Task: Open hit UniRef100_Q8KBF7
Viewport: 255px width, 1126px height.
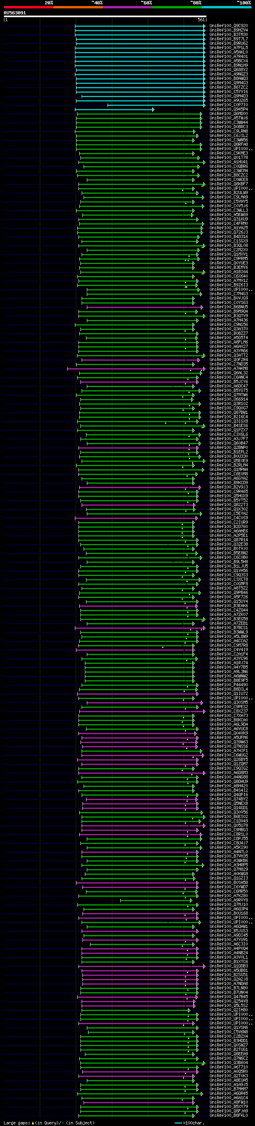Action: click(x=229, y=184)
